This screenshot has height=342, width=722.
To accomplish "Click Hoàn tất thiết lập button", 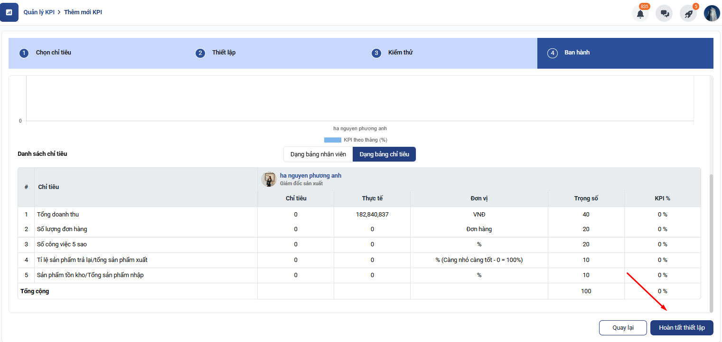I will (681, 328).
